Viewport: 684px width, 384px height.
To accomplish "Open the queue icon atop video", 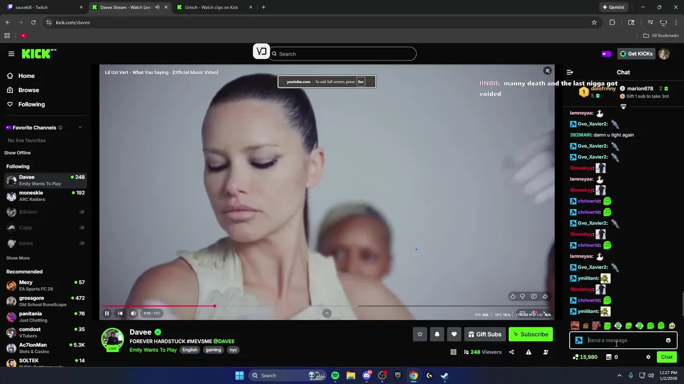I will (547, 71).
